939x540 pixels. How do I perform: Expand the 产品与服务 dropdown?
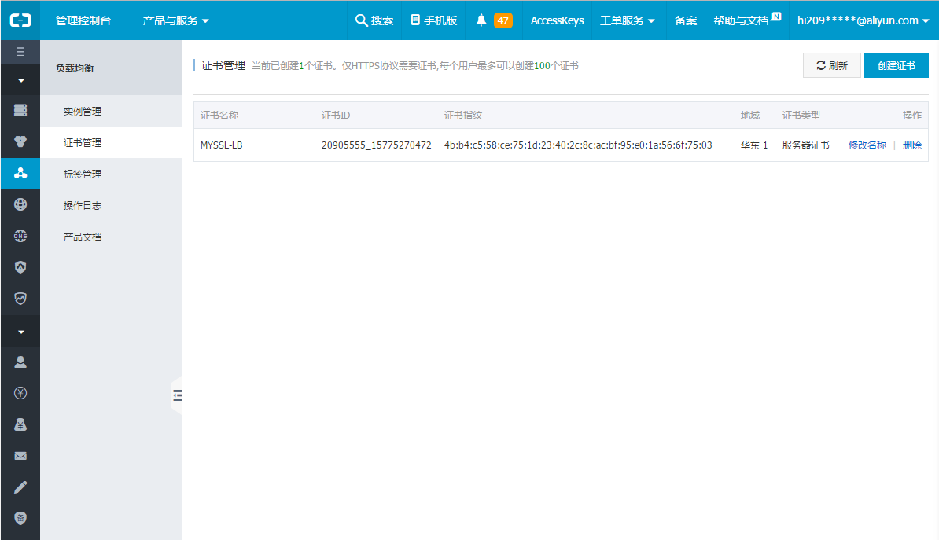[x=171, y=20]
